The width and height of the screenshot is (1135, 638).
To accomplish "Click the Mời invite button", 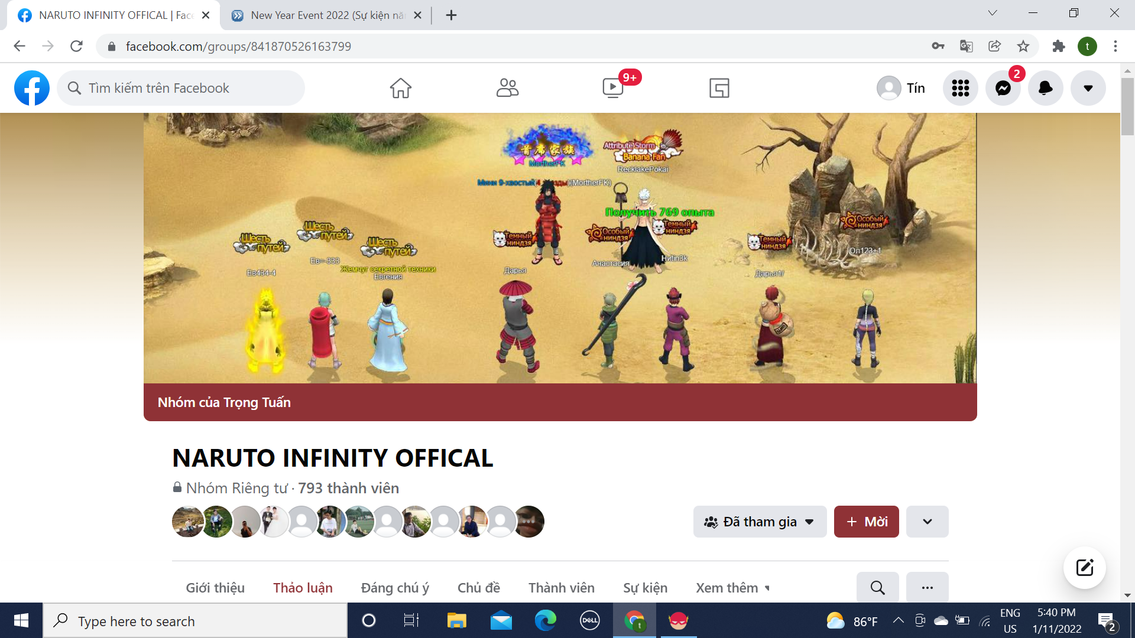I will click(867, 522).
